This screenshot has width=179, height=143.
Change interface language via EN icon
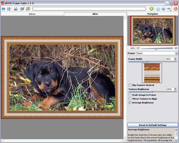(x=169, y=9)
